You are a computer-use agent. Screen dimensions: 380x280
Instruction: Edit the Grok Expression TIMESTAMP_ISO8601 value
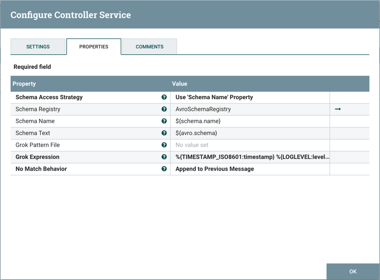[249, 157]
